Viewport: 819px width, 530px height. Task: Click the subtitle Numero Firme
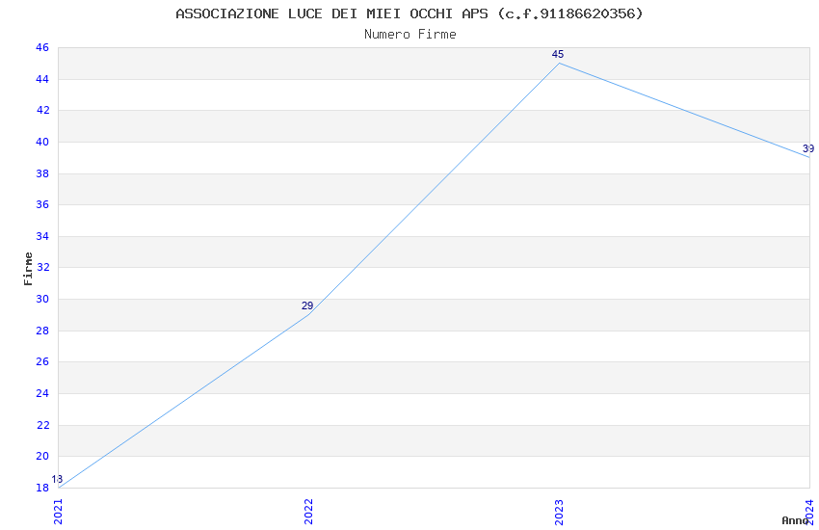410,35
